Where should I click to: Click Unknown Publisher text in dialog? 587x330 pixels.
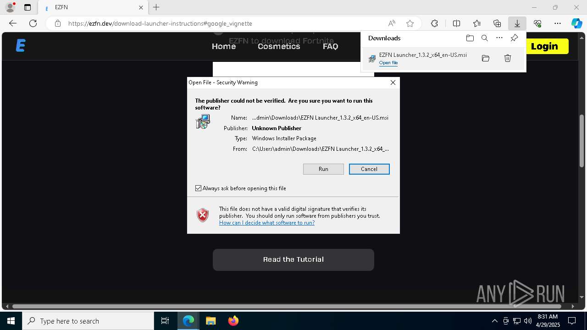(x=277, y=128)
